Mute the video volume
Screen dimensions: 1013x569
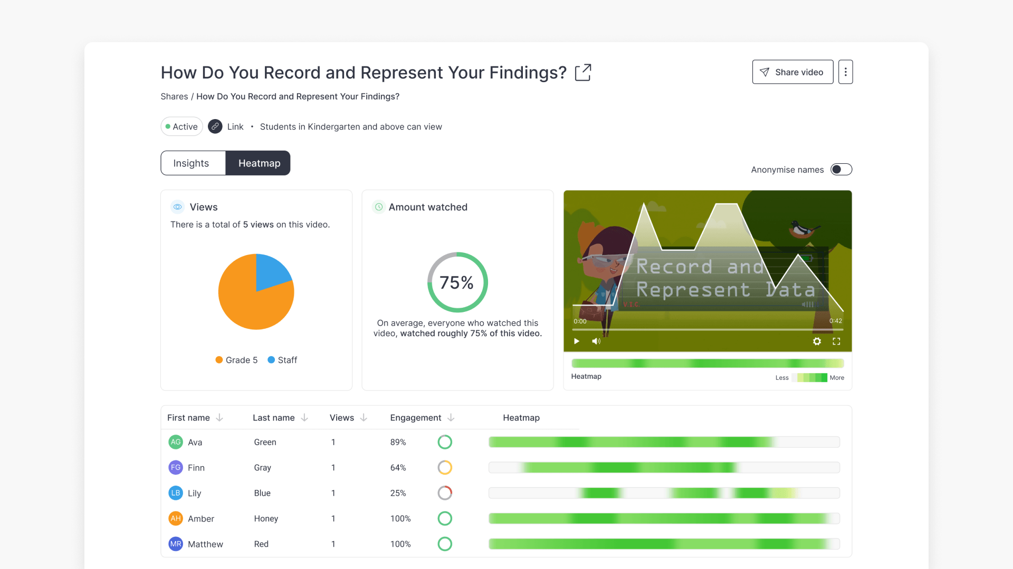pos(596,341)
